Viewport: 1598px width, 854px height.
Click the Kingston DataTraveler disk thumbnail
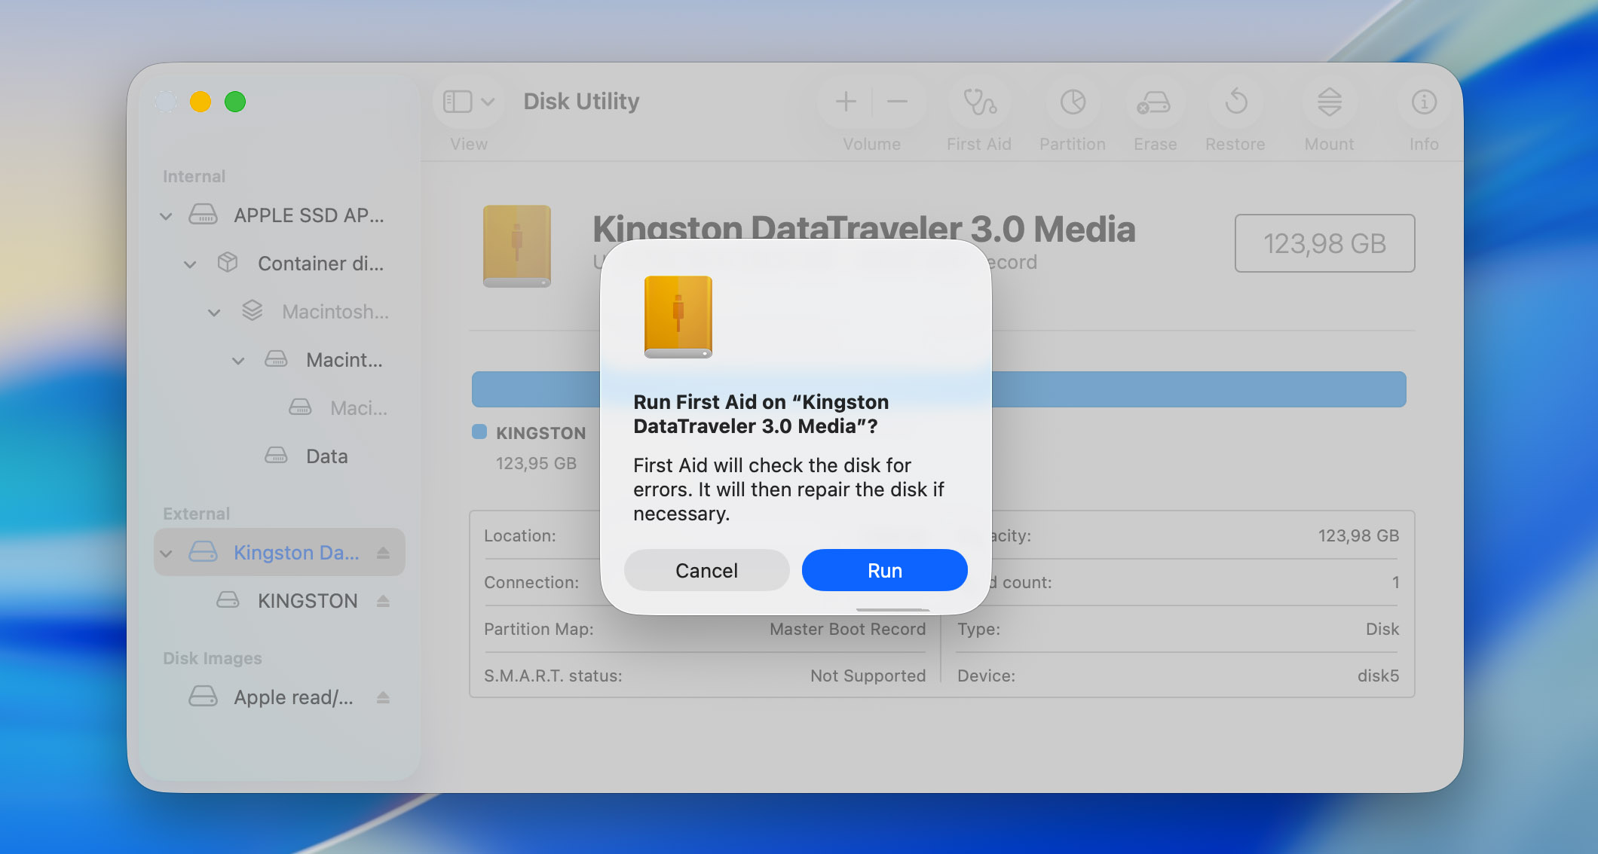point(517,246)
